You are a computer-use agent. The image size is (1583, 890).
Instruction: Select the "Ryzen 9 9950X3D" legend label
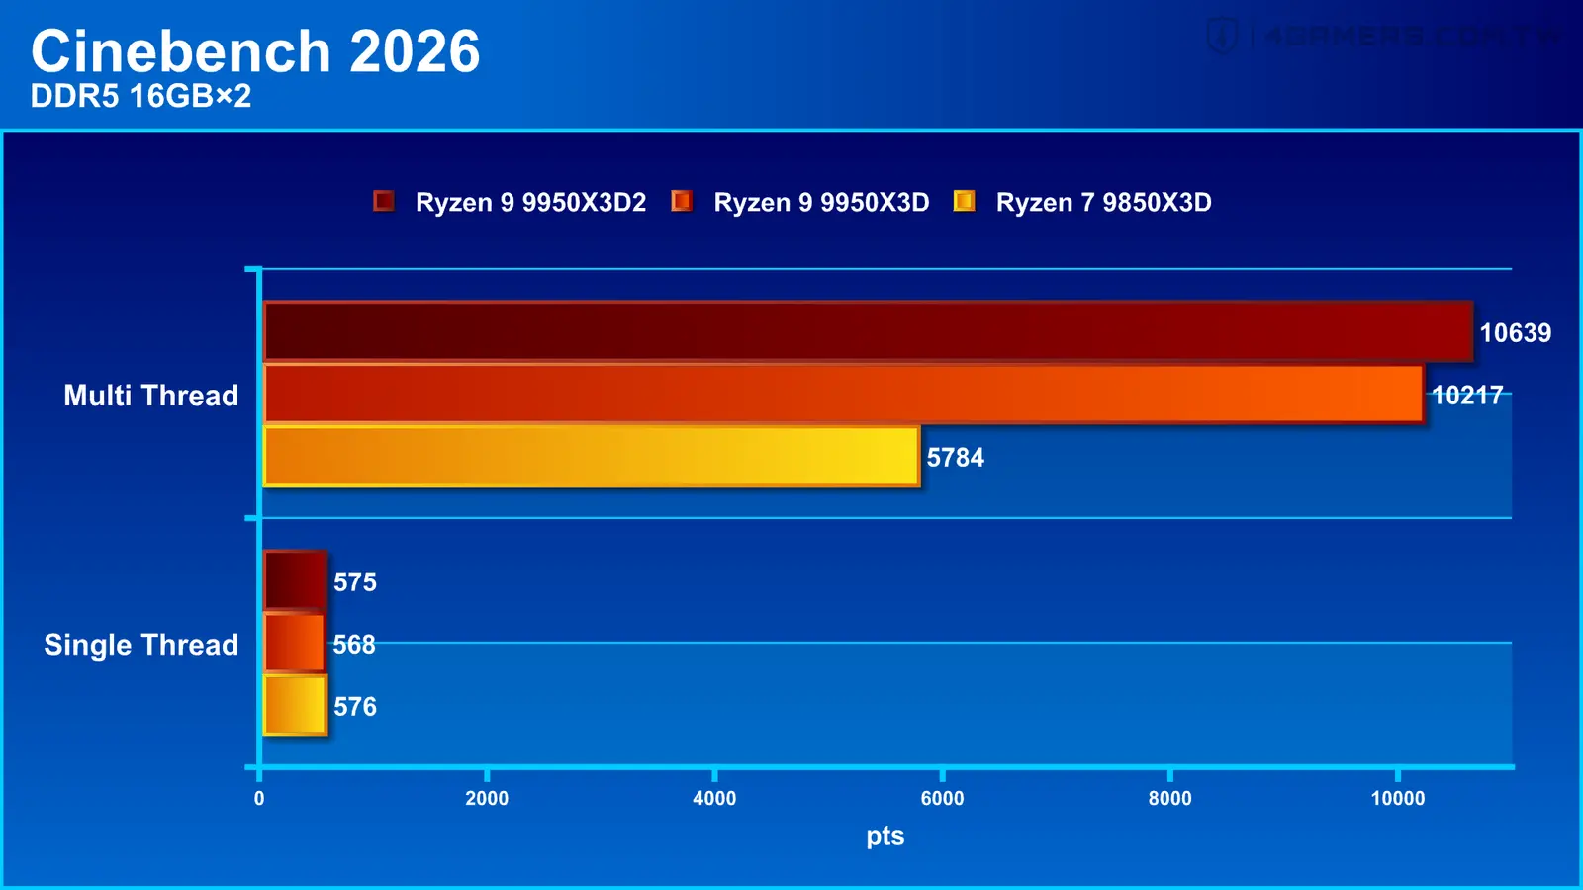pyautogui.click(x=821, y=203)
